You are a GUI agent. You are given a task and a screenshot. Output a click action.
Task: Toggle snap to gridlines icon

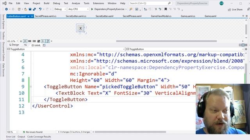(34, 41)
